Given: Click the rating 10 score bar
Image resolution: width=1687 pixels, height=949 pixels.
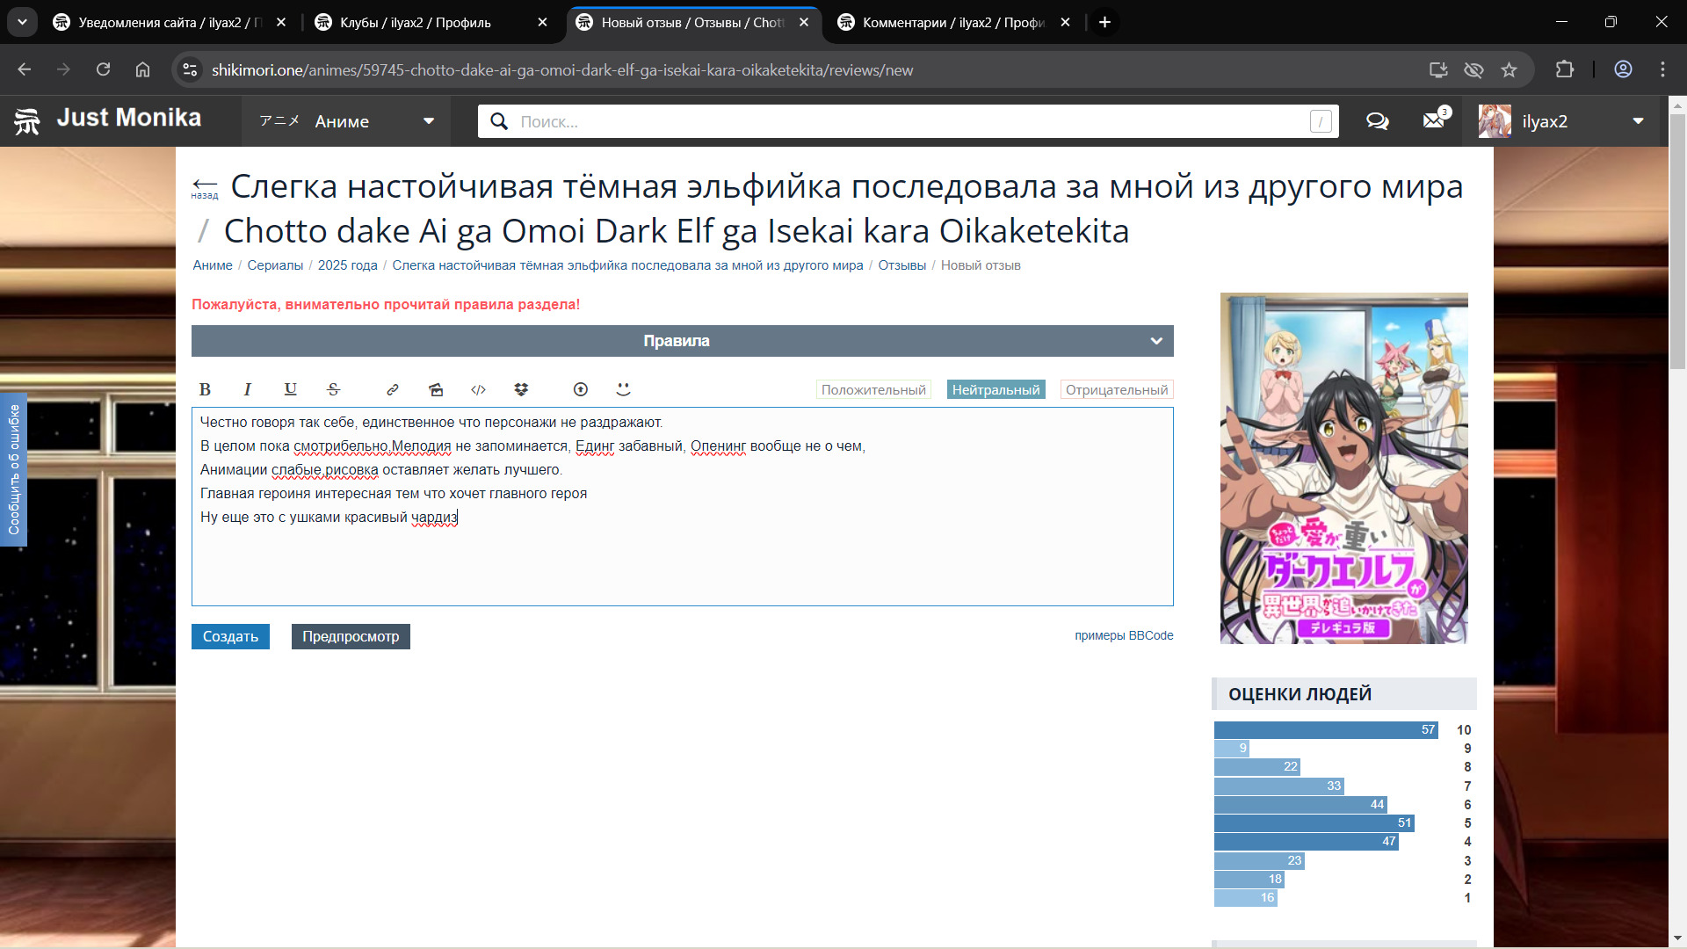Looking at the screenshot, I should [1325, 729].
